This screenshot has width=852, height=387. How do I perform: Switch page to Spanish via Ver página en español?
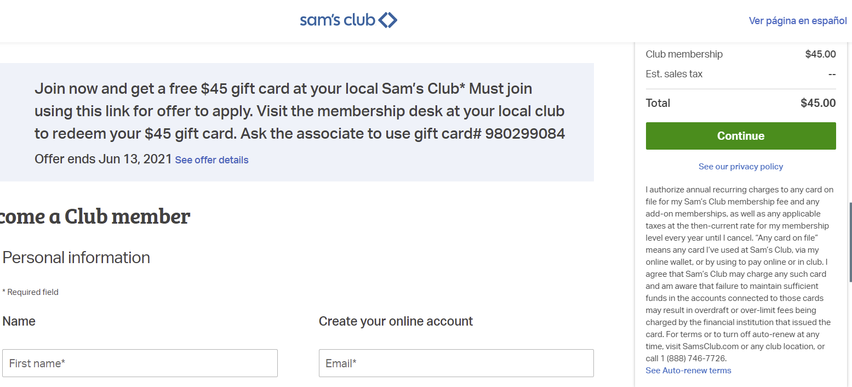tap(798, 21)
